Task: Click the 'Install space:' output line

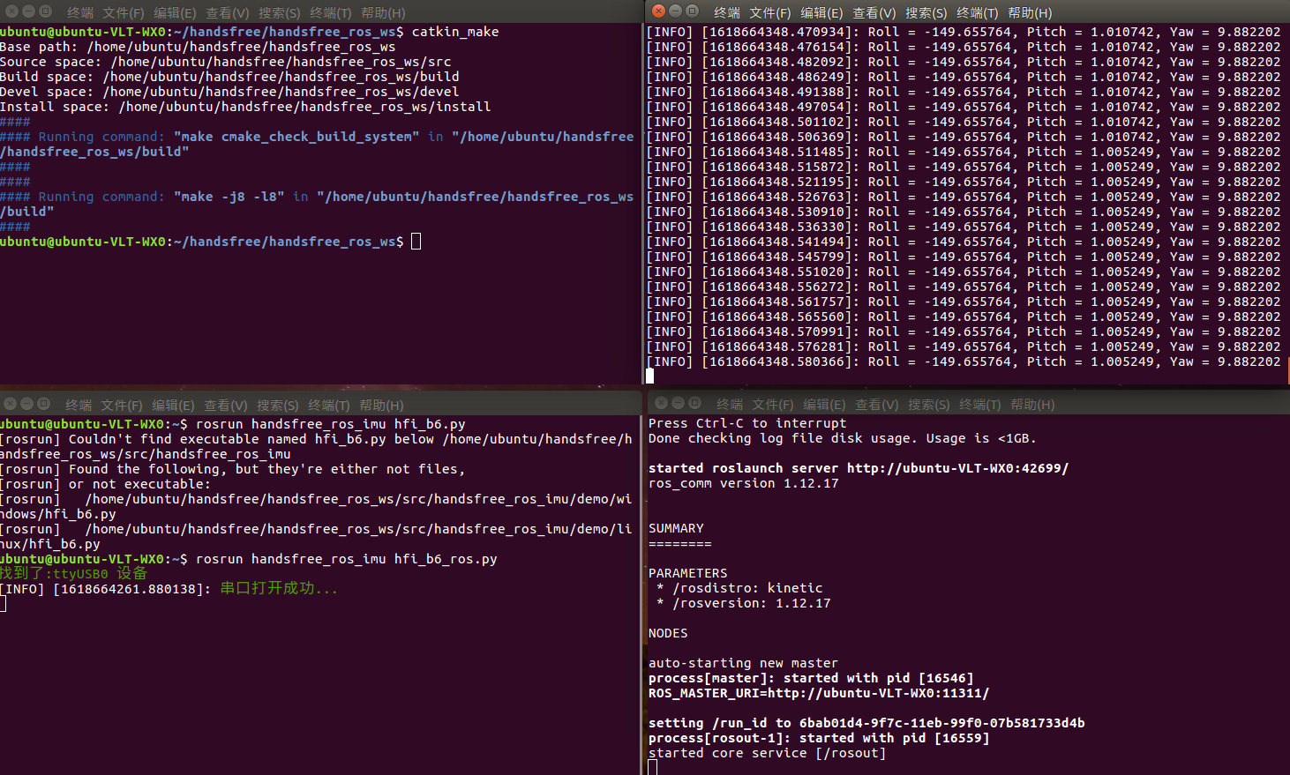Action: [245, 107]
